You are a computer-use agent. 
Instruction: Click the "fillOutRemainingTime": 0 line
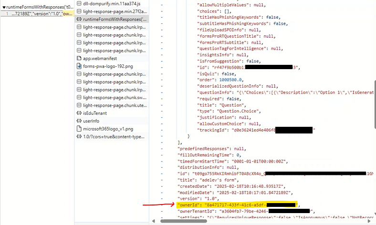point(209,155)
